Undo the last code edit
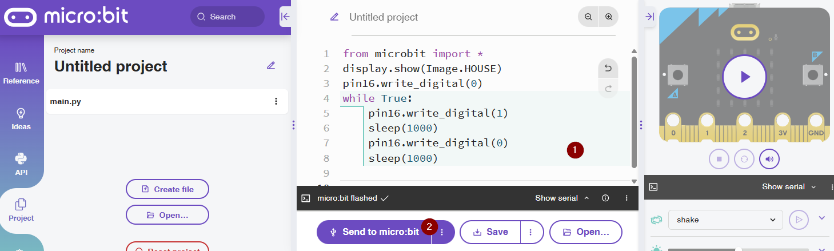The image size is (834, 251). (608, 69)
